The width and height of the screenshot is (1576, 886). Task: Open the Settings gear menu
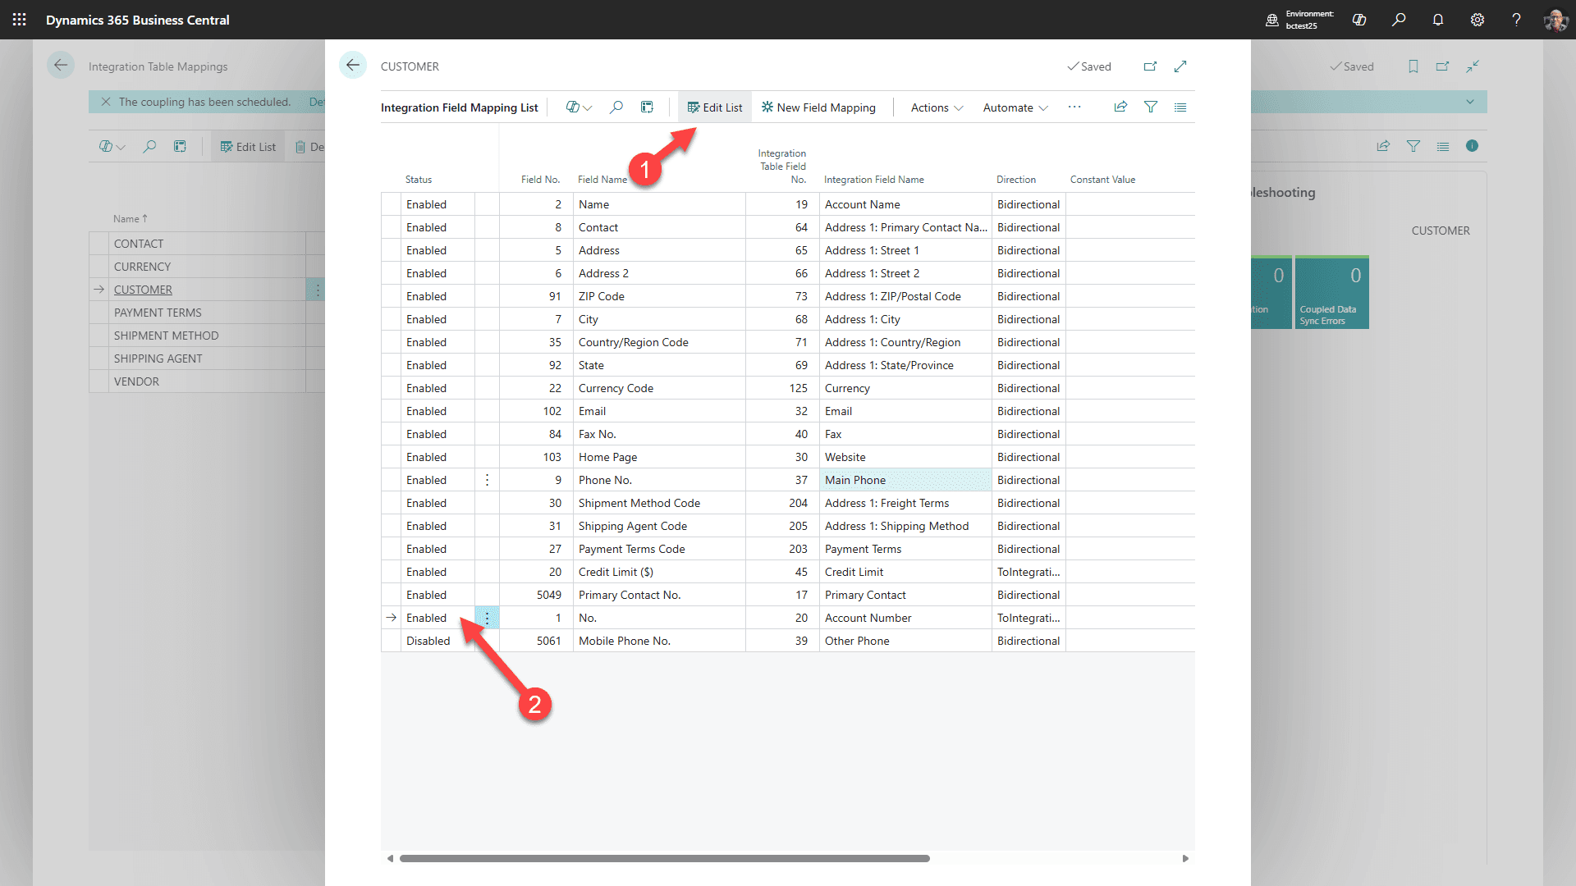point(1477,20)
